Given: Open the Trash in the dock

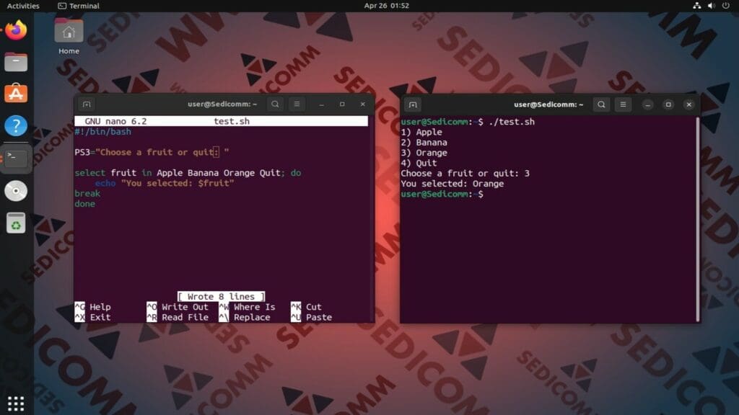Looking at the screenshot, I should click(16, 223).
